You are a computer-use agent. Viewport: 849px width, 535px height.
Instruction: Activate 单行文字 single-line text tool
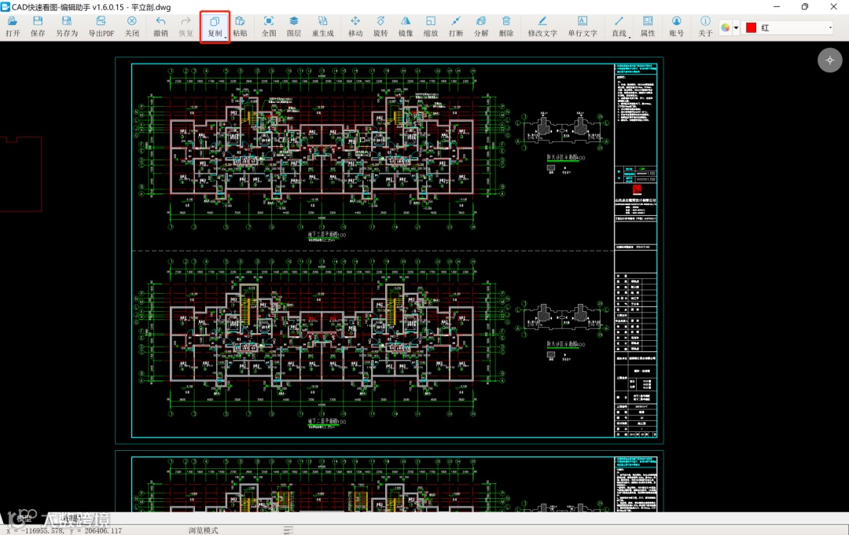(x=583, y=27)
